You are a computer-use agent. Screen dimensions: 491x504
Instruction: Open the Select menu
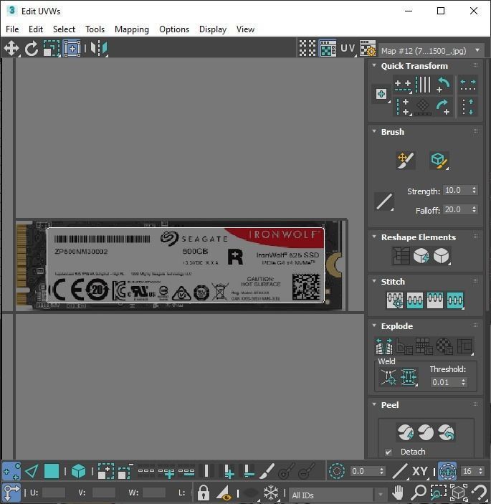point(64,29)
